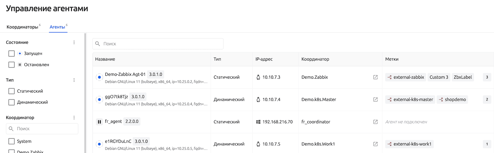Click the external-zabbix label tag
494x153 pixels.
pos(405,77)
